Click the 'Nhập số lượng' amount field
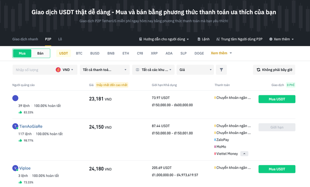 32,70
